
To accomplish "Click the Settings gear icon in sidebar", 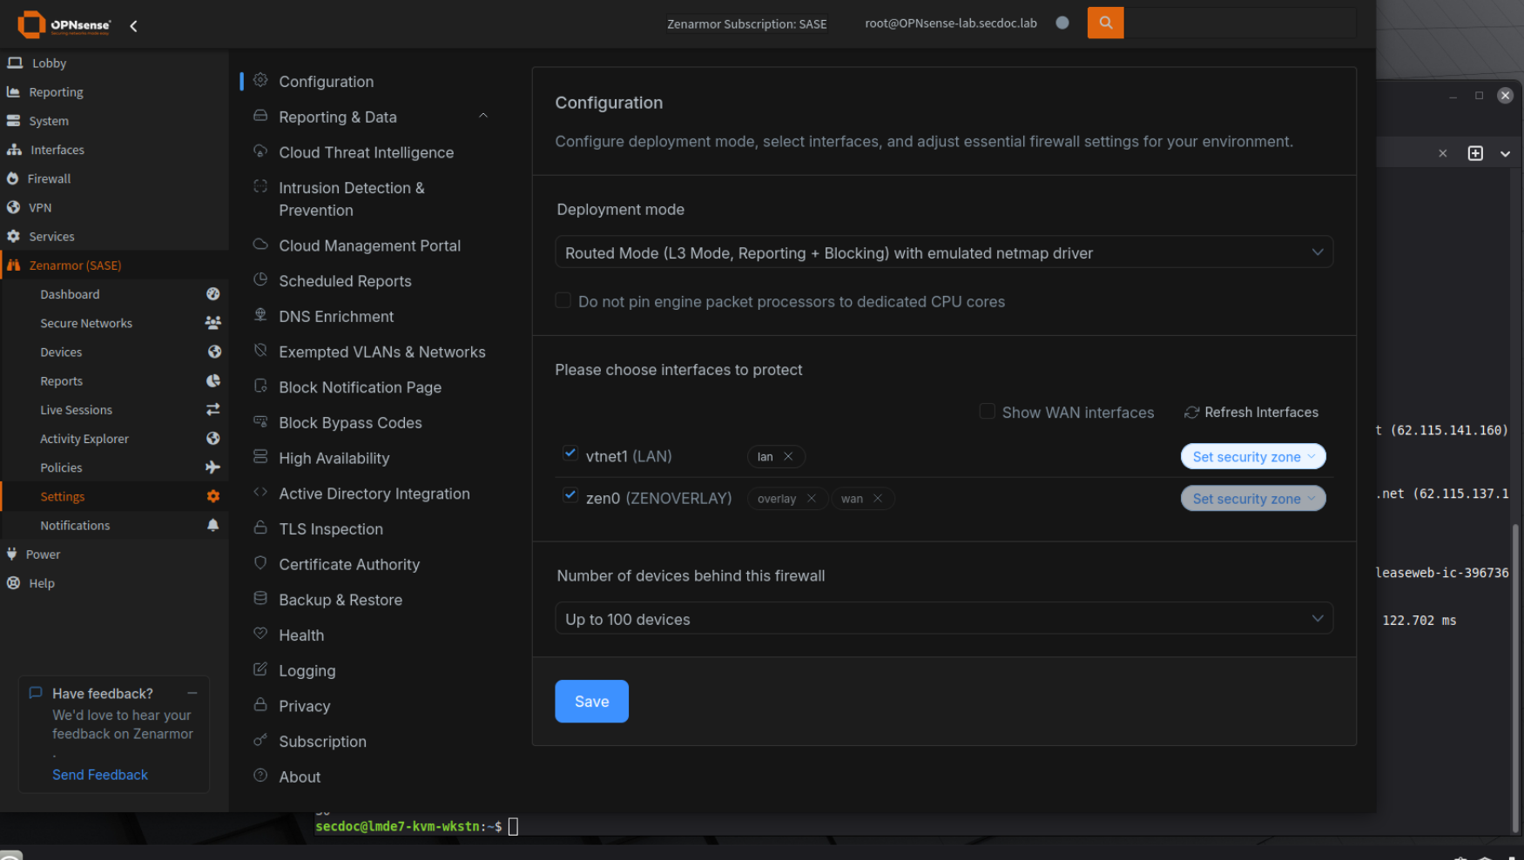I will pyautogui.click(x=213, y=496).
